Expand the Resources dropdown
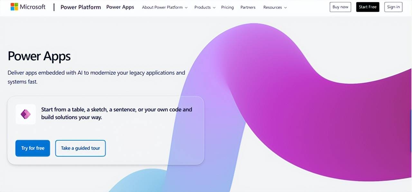This screenshot has height=192, width=412. [275, 7]
